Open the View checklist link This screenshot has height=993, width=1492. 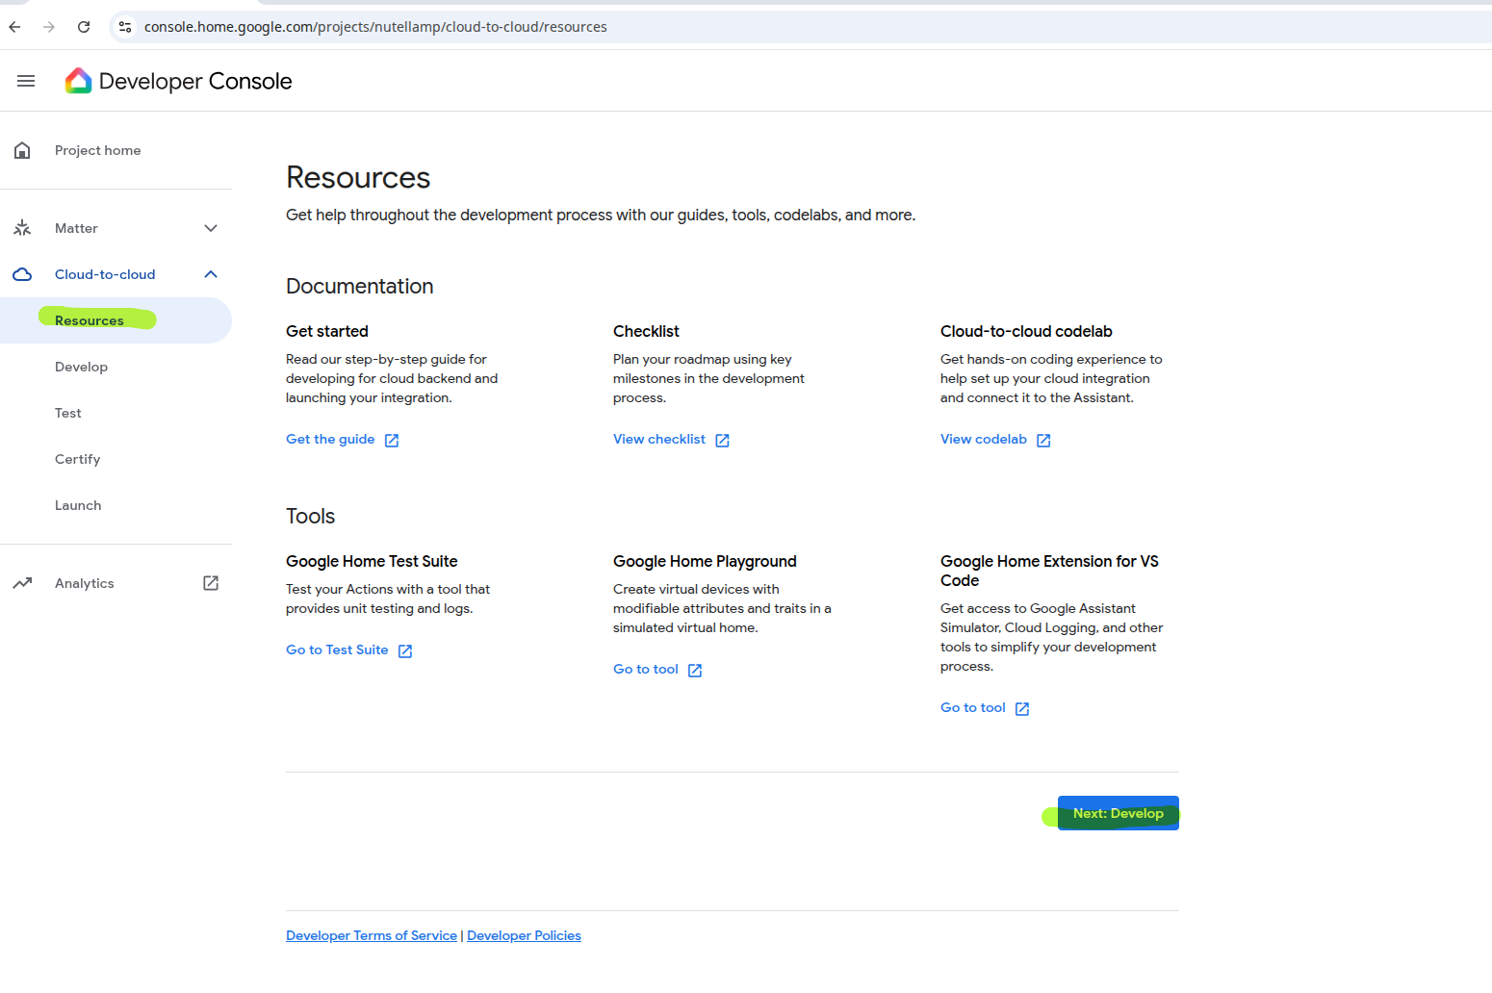pyautogui.click(x=660, y=440)
